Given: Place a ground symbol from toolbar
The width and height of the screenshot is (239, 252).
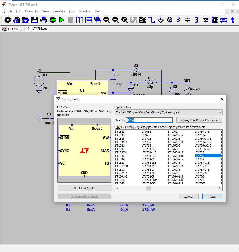Looking at the screenshot, I should pyautogui.click(x=161, y=20).
